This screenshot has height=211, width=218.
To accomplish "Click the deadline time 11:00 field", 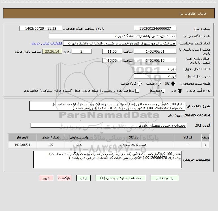I will point(112,52).
